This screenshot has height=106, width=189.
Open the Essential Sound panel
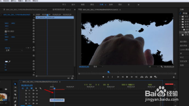[184, 46]
